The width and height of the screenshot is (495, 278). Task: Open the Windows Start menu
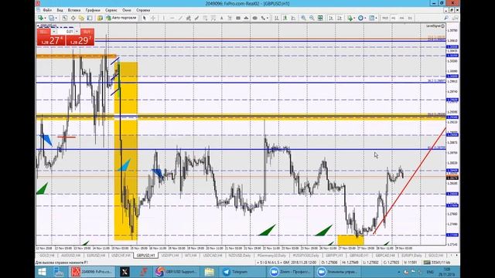point(42,271)
